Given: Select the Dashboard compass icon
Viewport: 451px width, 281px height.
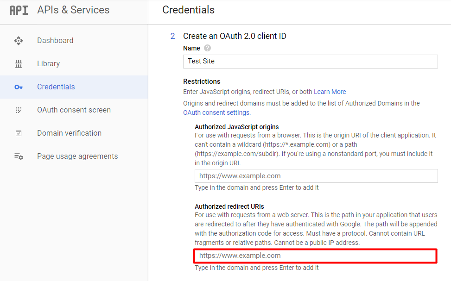Looking at the screenshot, I should [19, 41].
